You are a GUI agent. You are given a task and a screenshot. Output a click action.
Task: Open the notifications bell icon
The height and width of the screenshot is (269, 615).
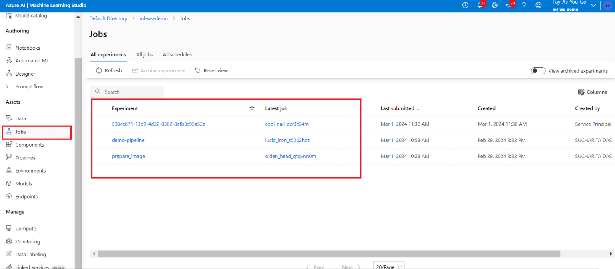coord(480,5)
